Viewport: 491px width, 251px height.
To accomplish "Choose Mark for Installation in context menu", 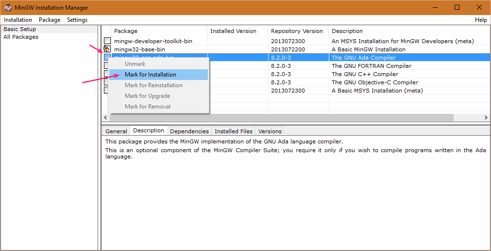I will (x=151, y=75).
